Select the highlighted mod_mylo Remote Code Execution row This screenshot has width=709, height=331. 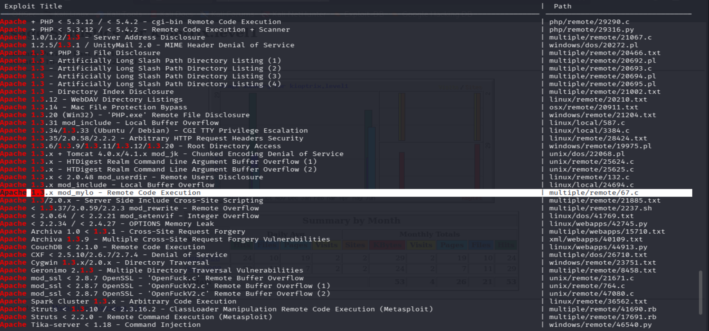346,193
